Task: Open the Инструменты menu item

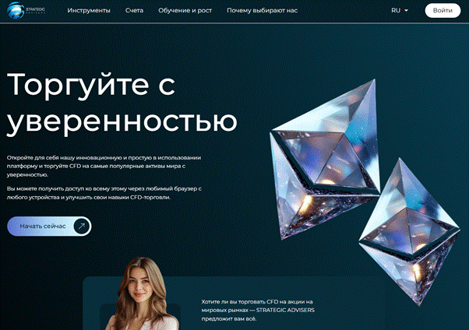Action: point(89,10)
